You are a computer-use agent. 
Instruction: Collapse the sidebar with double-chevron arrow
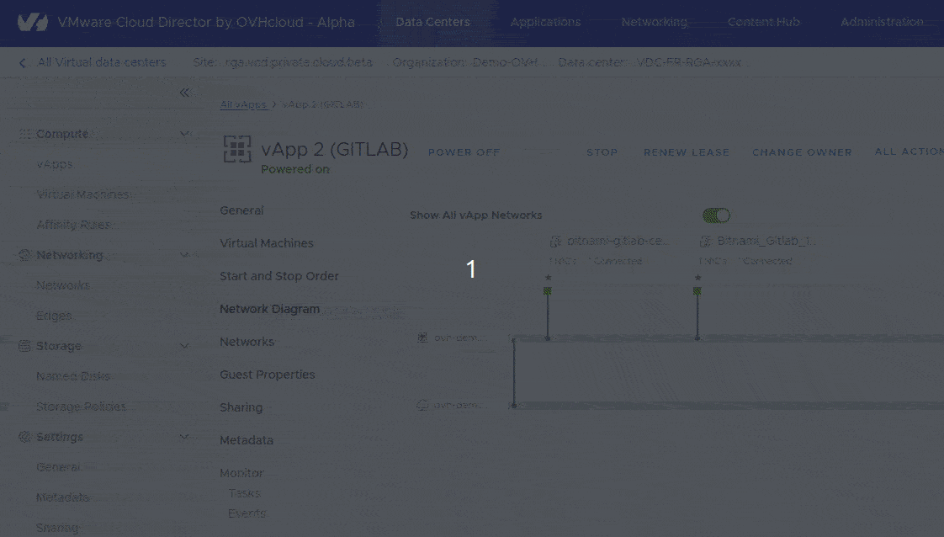[x=184, y=93]
